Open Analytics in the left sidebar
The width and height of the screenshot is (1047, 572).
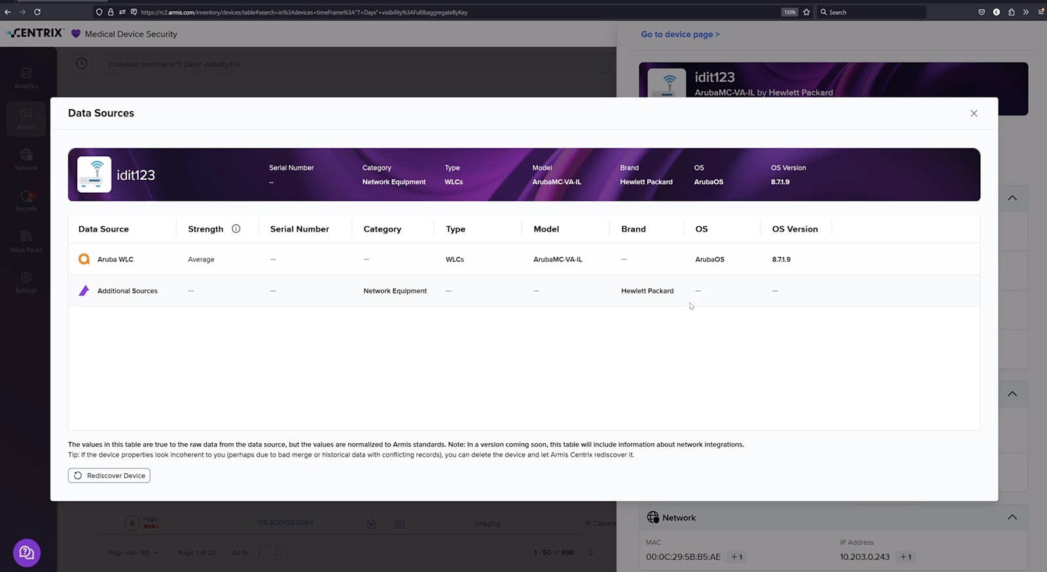tap(26, 77)
